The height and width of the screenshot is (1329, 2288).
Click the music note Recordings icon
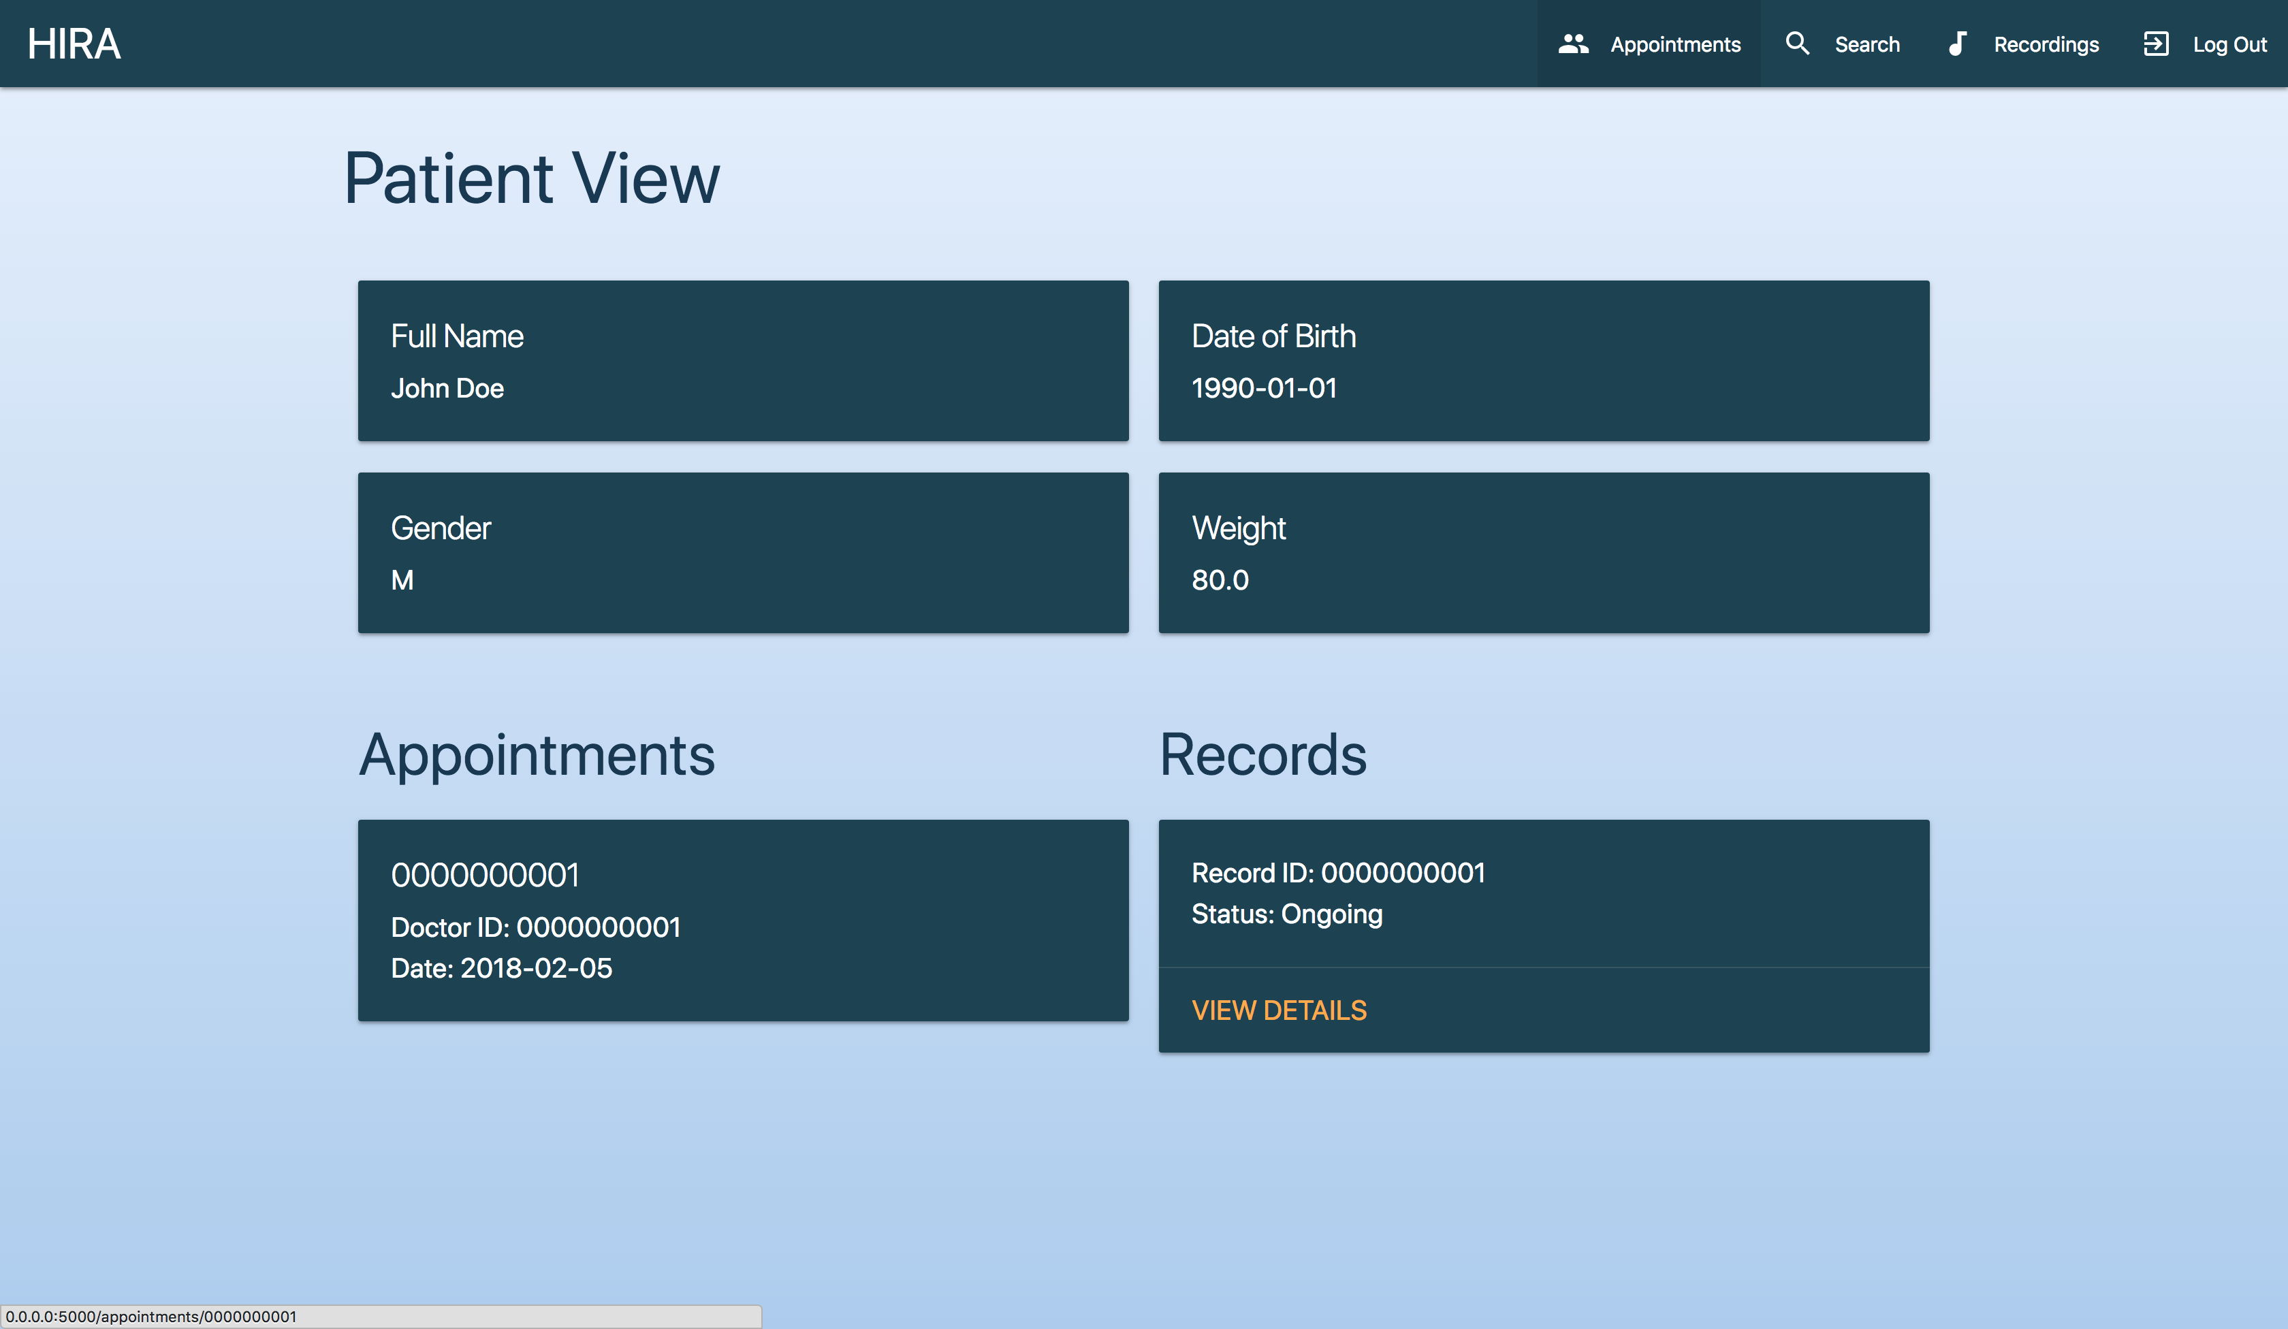1958,44
